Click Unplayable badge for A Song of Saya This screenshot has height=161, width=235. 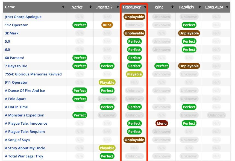[x=134, y=140]
